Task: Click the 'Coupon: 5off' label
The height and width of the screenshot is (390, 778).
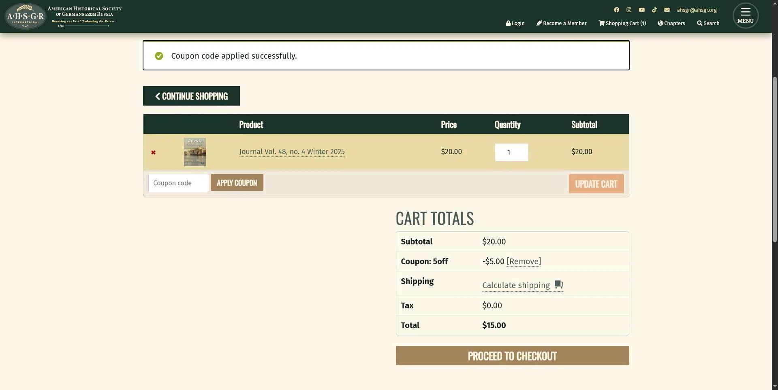Action: [x=424, y=261]
